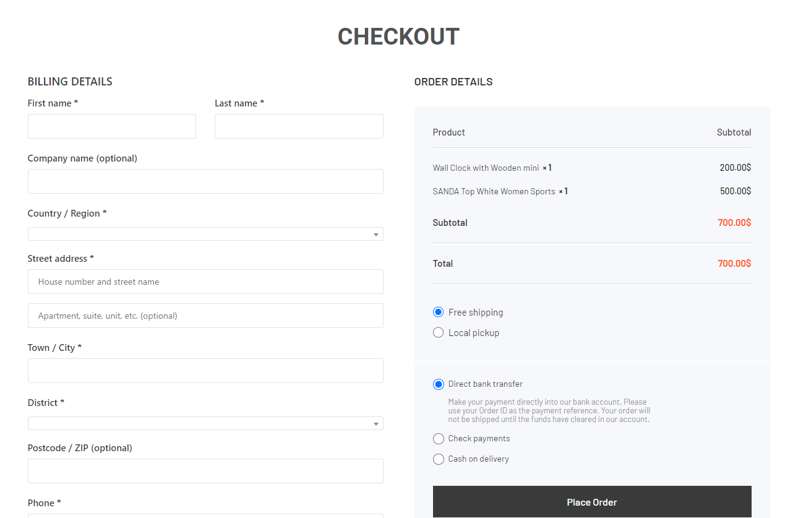The height and width of the screenshot is (518, 798).
Task: Click the 500.00$ price value
Action: (x=736, y=191)
